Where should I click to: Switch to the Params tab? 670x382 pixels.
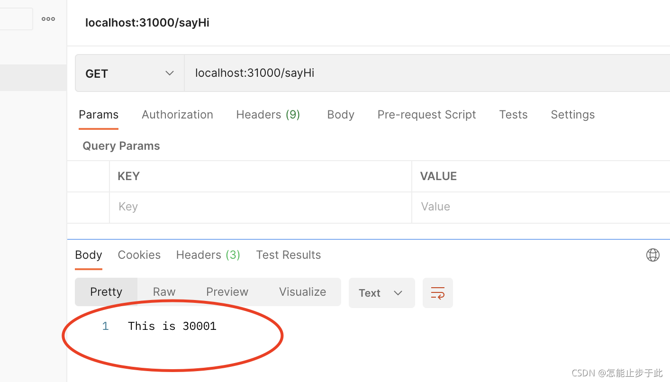tap(99, 115)
